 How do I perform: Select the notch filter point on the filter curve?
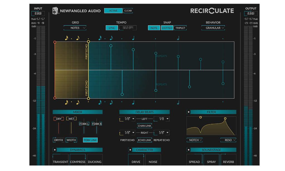200,117
